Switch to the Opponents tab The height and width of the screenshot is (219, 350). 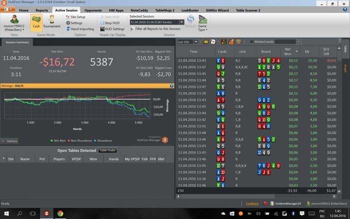tap(93, 10)
